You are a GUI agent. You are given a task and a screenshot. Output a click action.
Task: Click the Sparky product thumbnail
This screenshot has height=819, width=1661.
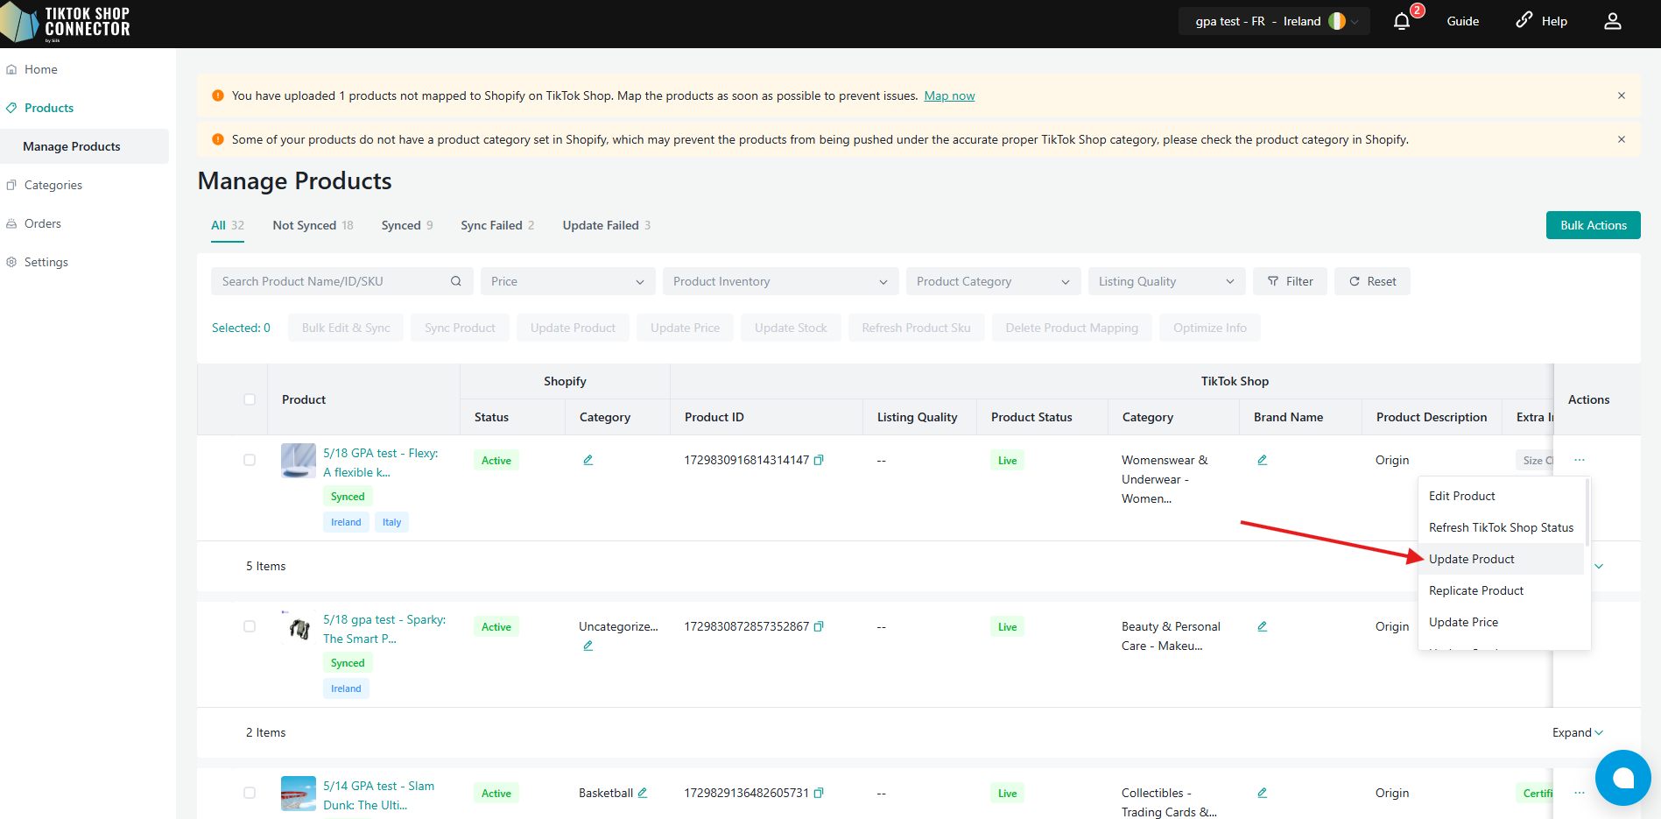[299, 627]
